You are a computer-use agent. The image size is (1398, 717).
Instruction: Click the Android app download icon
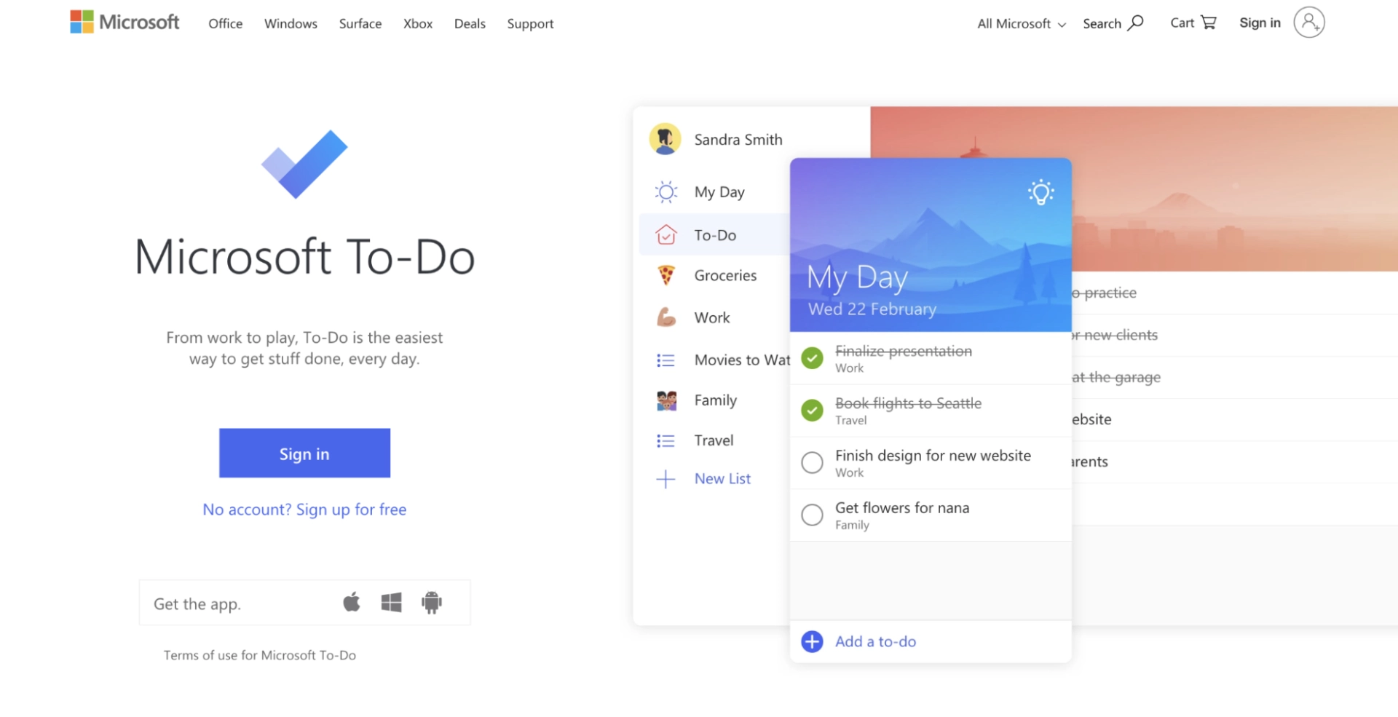pyautogui.click(x=432, y=603)
